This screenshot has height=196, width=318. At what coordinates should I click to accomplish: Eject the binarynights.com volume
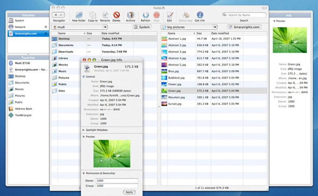coord(46,33)
